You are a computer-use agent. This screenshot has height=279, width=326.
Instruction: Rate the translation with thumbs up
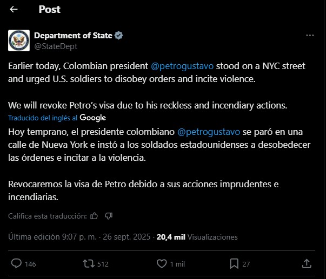click(x=94, y=216)
